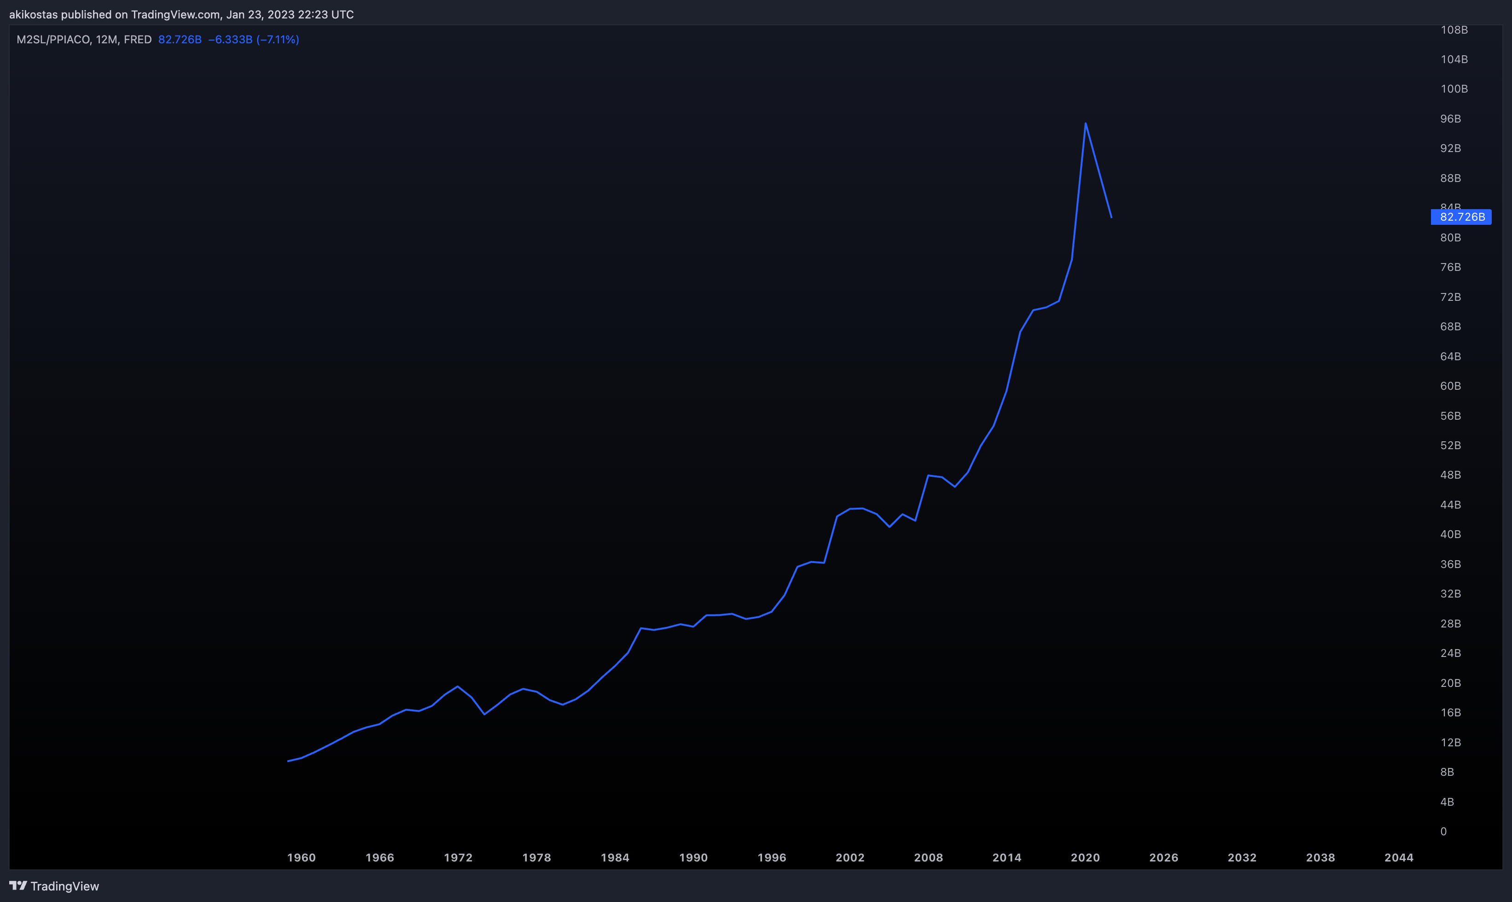
Task: Click the 82.726B value in chart legend
Action: [180, 40]
